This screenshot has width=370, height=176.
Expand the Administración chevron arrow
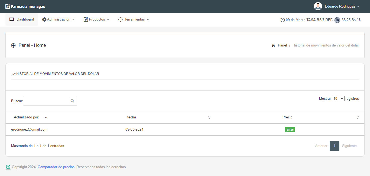[73, 19]
